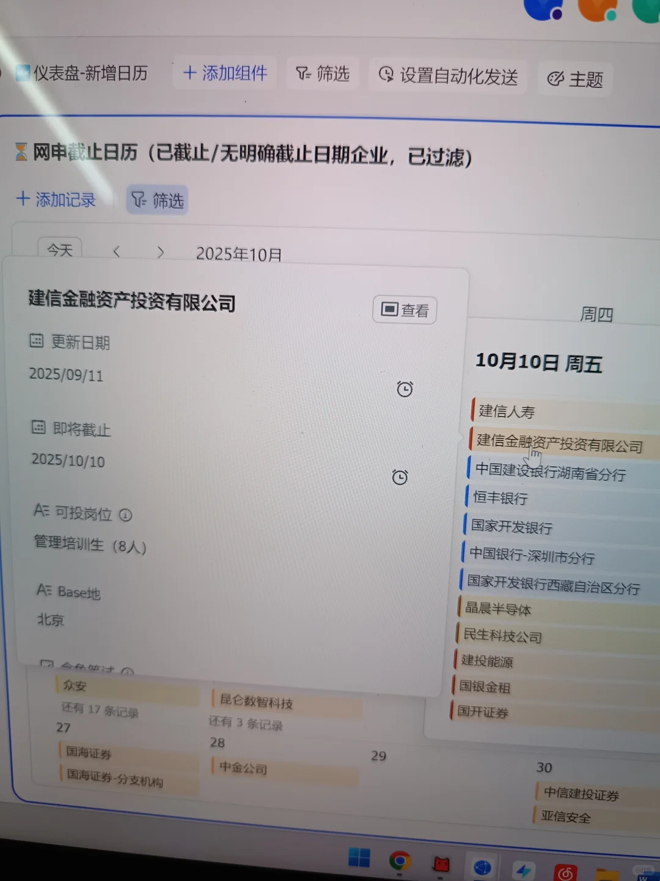Open the blue globe taskbar icon

point(482,868)
